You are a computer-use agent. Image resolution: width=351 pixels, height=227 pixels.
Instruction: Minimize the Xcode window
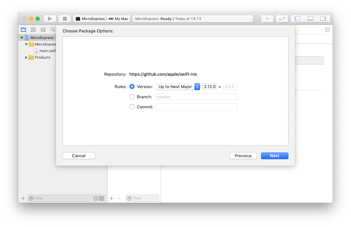[x=31, y=19]
